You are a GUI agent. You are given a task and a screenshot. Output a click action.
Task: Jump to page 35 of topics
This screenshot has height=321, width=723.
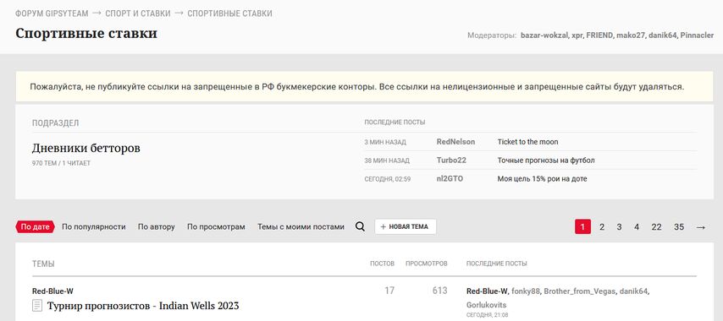tap(679, 227)
